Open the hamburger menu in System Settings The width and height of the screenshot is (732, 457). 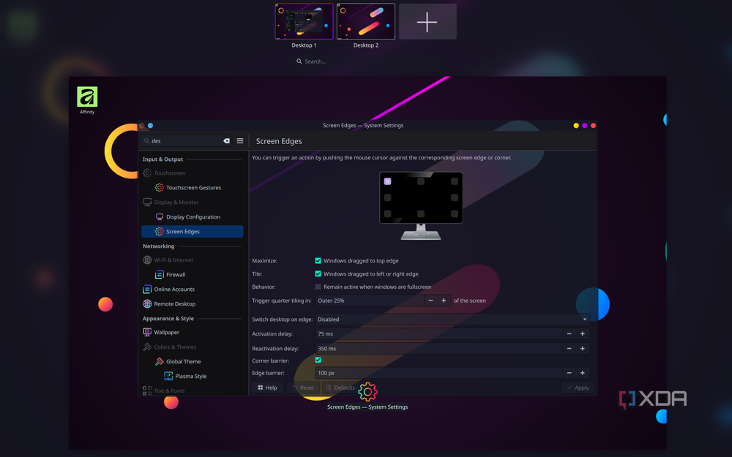240,141
